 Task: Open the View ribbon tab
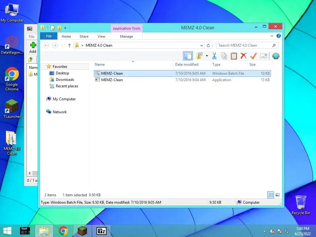click(101, 36)
